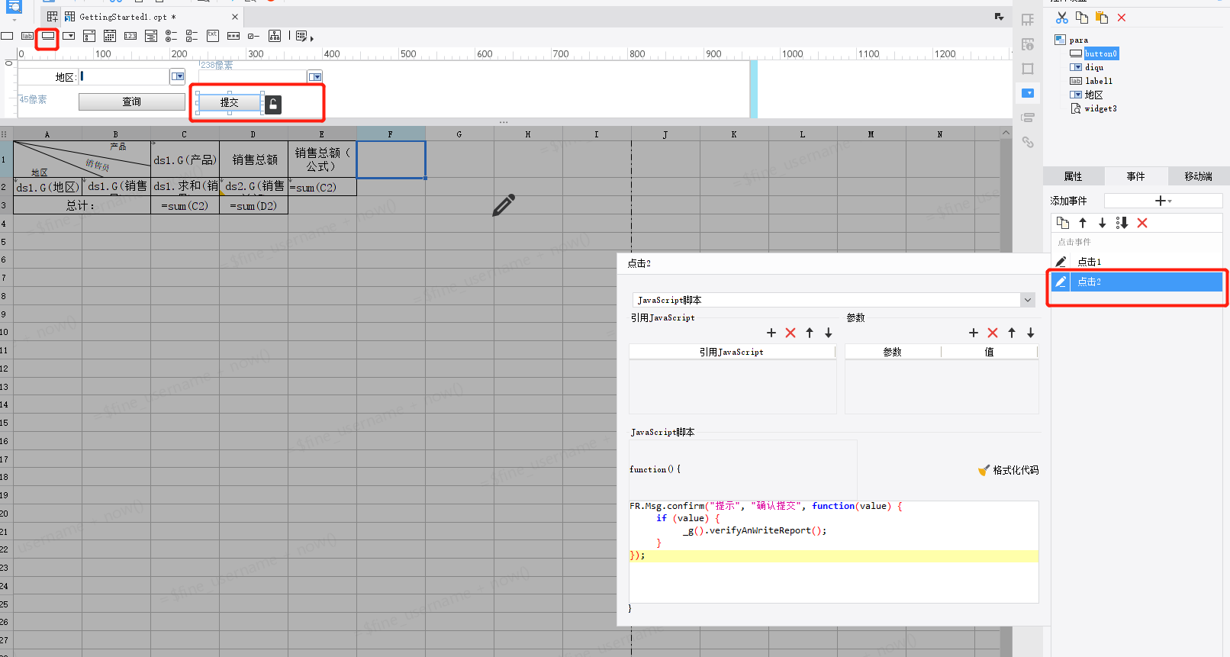Open the 添加事件 plus dropdown
Image resolution: width=1230 pixels, height=657 pixels.
pos(1162,201)
